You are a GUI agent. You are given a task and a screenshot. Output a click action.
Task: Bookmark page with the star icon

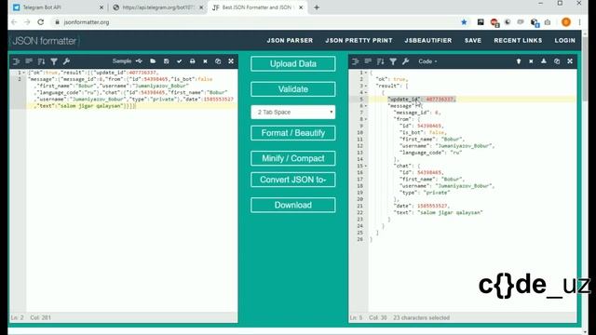[464, 22]
